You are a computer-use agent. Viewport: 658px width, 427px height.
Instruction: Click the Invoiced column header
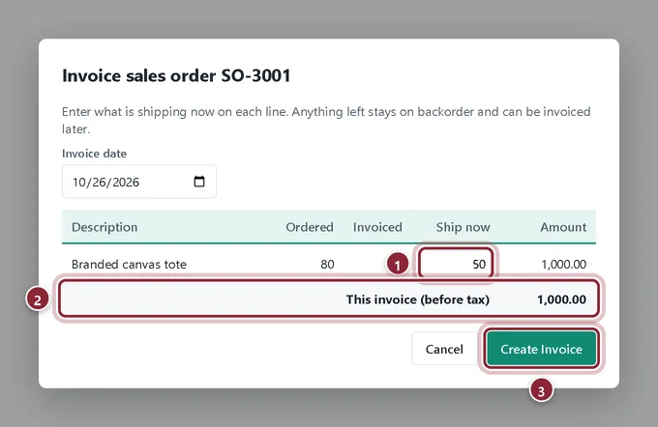377,227
